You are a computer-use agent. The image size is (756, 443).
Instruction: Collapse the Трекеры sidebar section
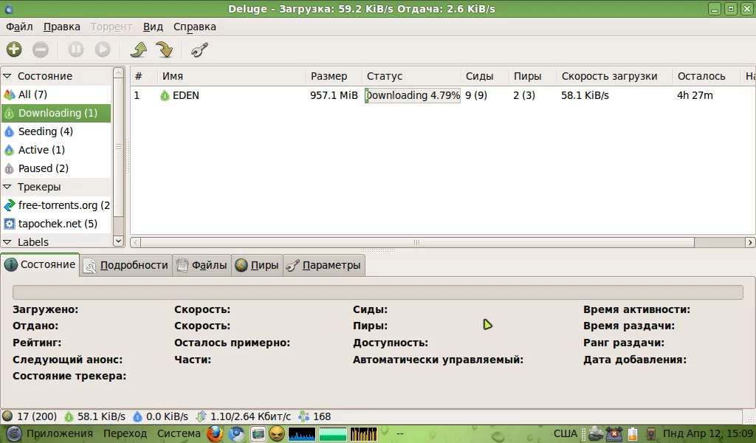[7, 187]
